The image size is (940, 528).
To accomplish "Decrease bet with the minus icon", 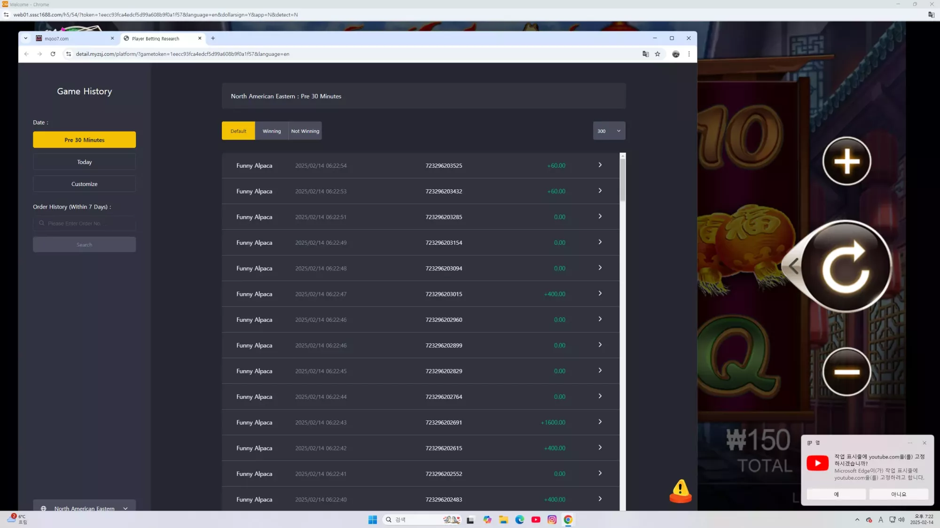I will coord(846,372).
